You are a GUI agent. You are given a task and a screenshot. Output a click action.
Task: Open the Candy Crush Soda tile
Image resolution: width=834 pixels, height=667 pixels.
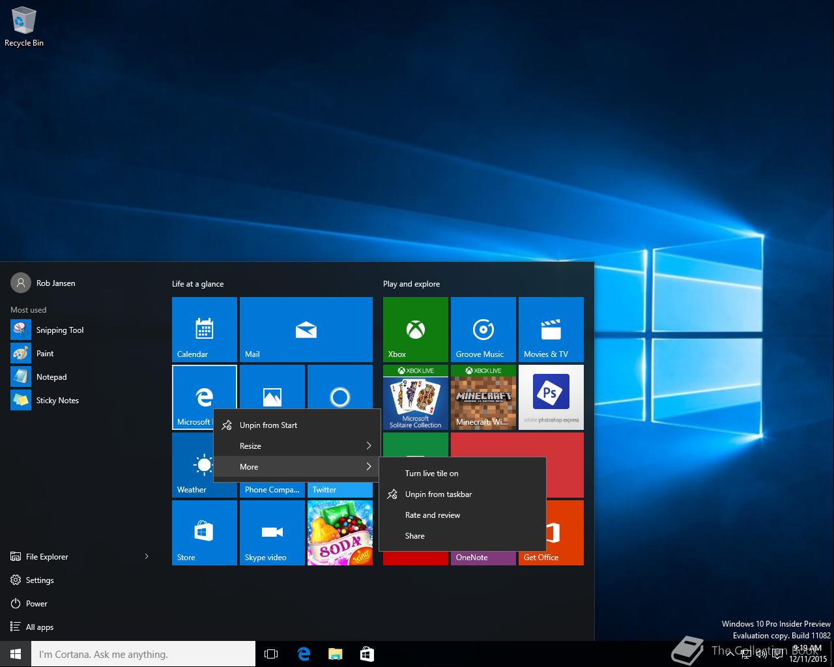pos(340,533)
